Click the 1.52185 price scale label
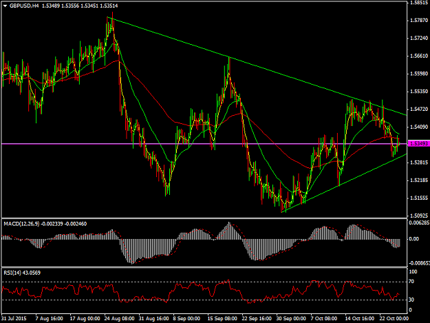The width and height of the screenshot is (430, 323). [x=419, y=180]
